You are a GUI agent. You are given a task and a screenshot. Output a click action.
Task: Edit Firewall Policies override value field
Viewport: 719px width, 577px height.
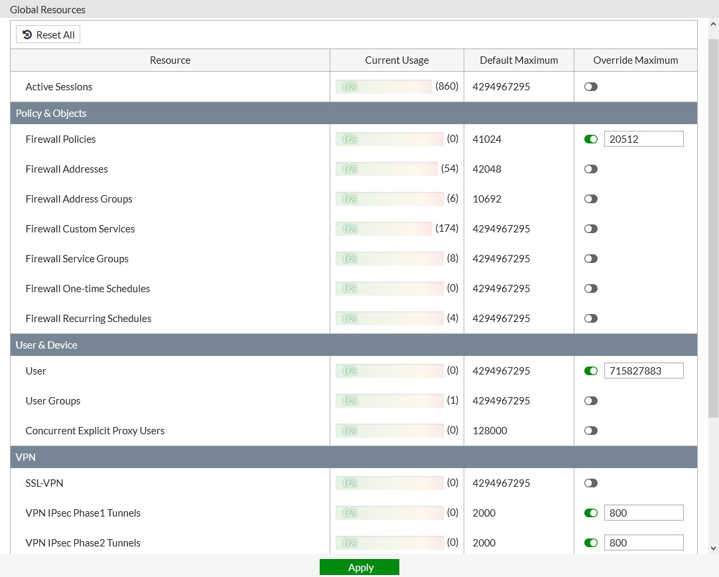643,139
